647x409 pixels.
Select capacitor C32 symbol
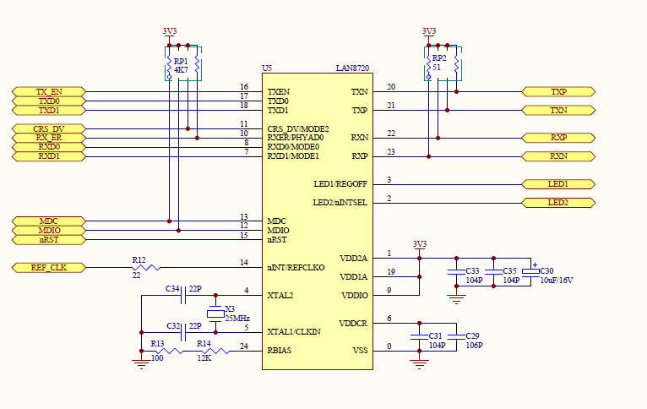tap(183, 332)
